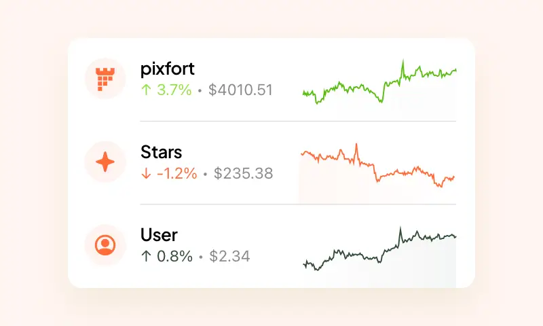Click the orange down arrow beside -1.2%
The image size is (543, 326).
coord(145,173)
